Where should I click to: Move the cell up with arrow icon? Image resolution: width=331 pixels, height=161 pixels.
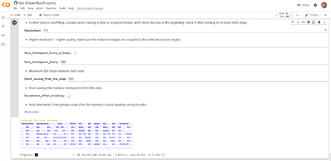point(292,22)
